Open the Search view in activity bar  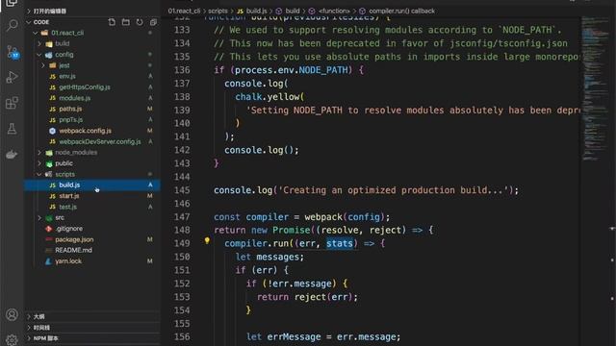[12, 26]
